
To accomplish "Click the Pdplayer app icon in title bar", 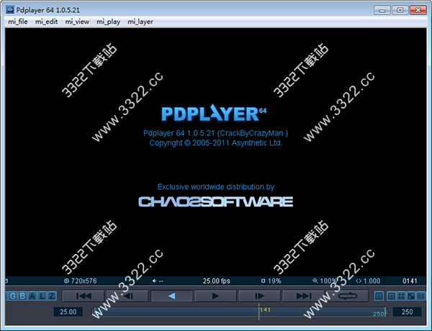I will pyautogui.click(x=10, y=9).
